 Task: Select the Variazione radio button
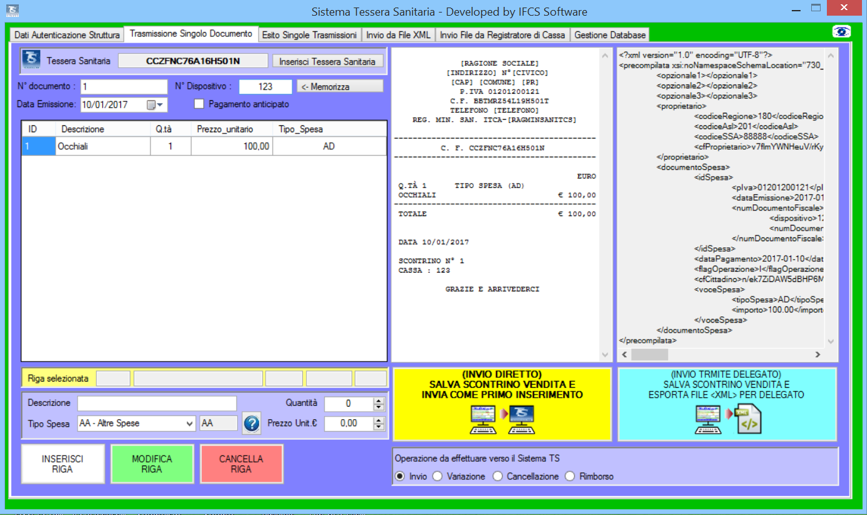point(438,476)
